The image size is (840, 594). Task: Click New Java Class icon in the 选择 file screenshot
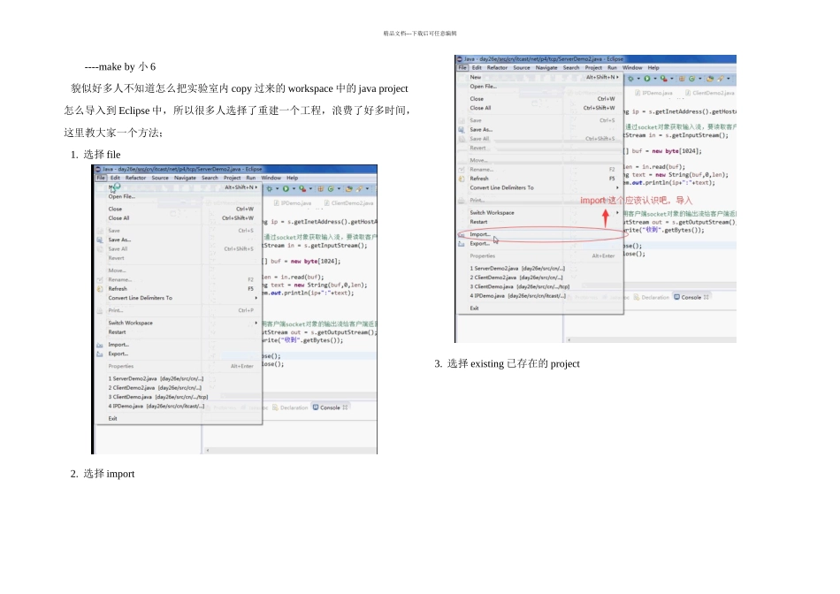coord(331,188)
